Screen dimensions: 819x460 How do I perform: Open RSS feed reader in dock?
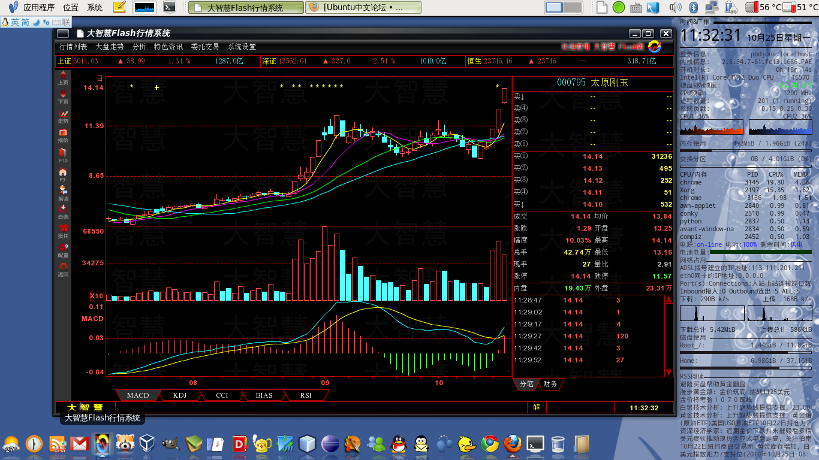58,444
